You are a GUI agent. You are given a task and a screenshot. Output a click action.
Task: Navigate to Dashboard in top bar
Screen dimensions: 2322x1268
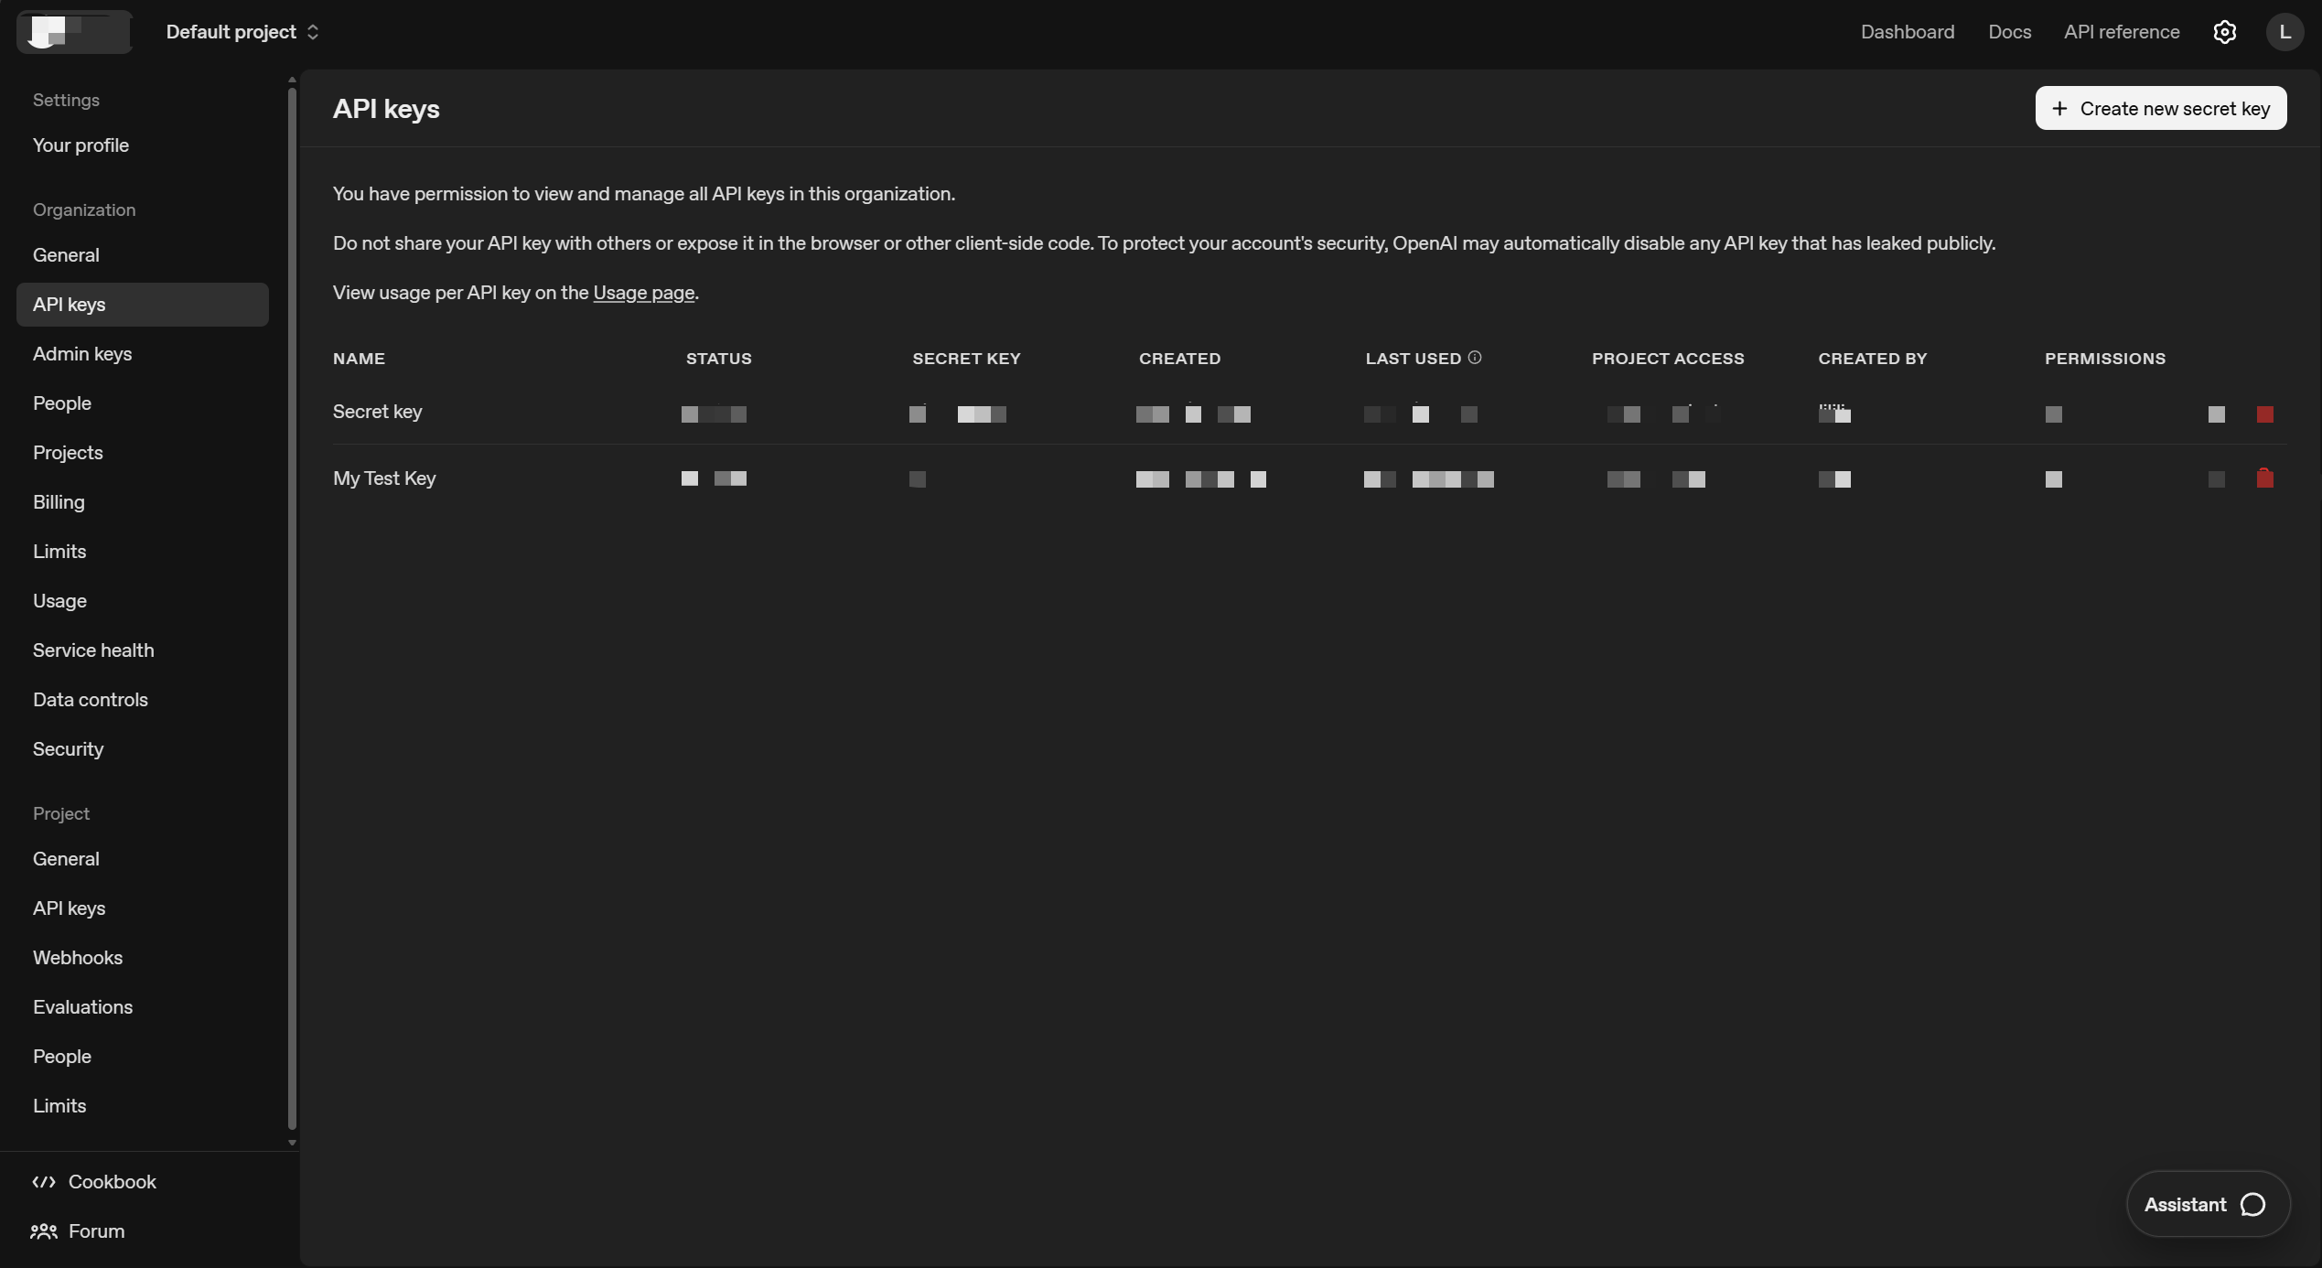pyautogui.click(x=1907, y=31)
